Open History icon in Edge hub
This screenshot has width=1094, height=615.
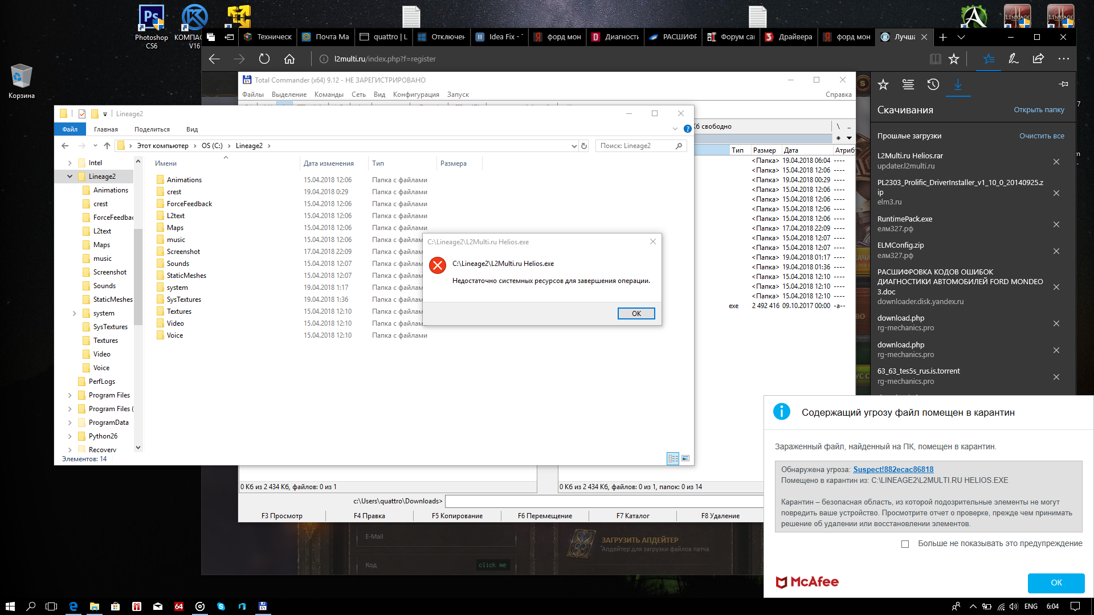[x=933, y=84]
